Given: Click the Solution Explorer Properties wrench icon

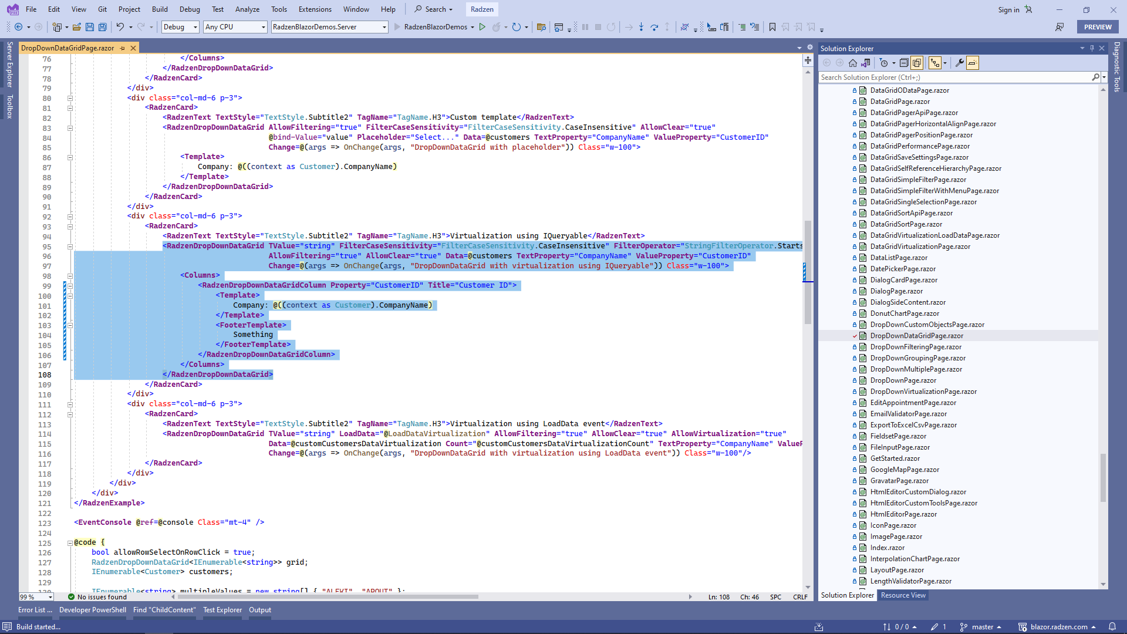Looking at the screenshot, I should click(x=959, y=63).
